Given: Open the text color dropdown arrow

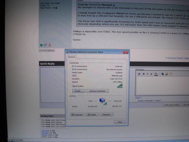Looking at the screenshot, I should (159, 74).
